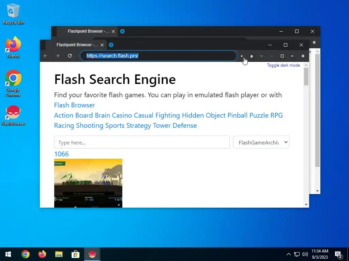Maximize the back Flashpoint Browser window
Image resolution: width=349 pixels, height=261 pixels.
click(297, 31)
